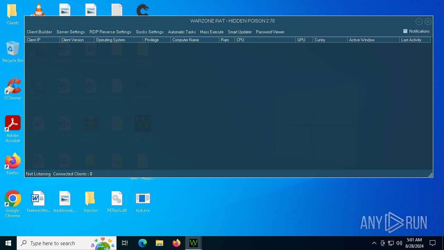Select the Adobe Acrobat desktop shortcut
Viewport: 444px width, 250px height.
click(x=13, y=129)
